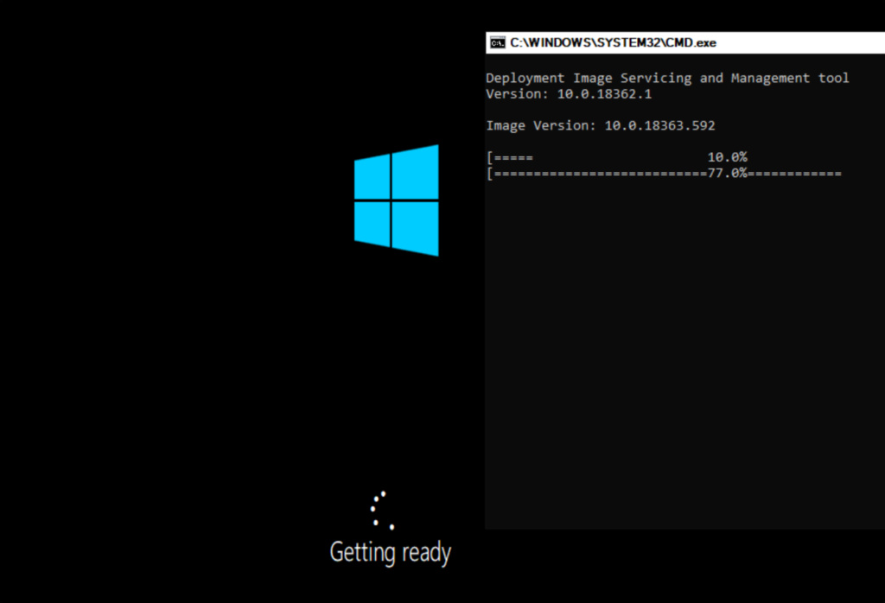This screenshot has height=603, width=885.
Task: Click the 'Getting ready' text
Action: [391, 552]
